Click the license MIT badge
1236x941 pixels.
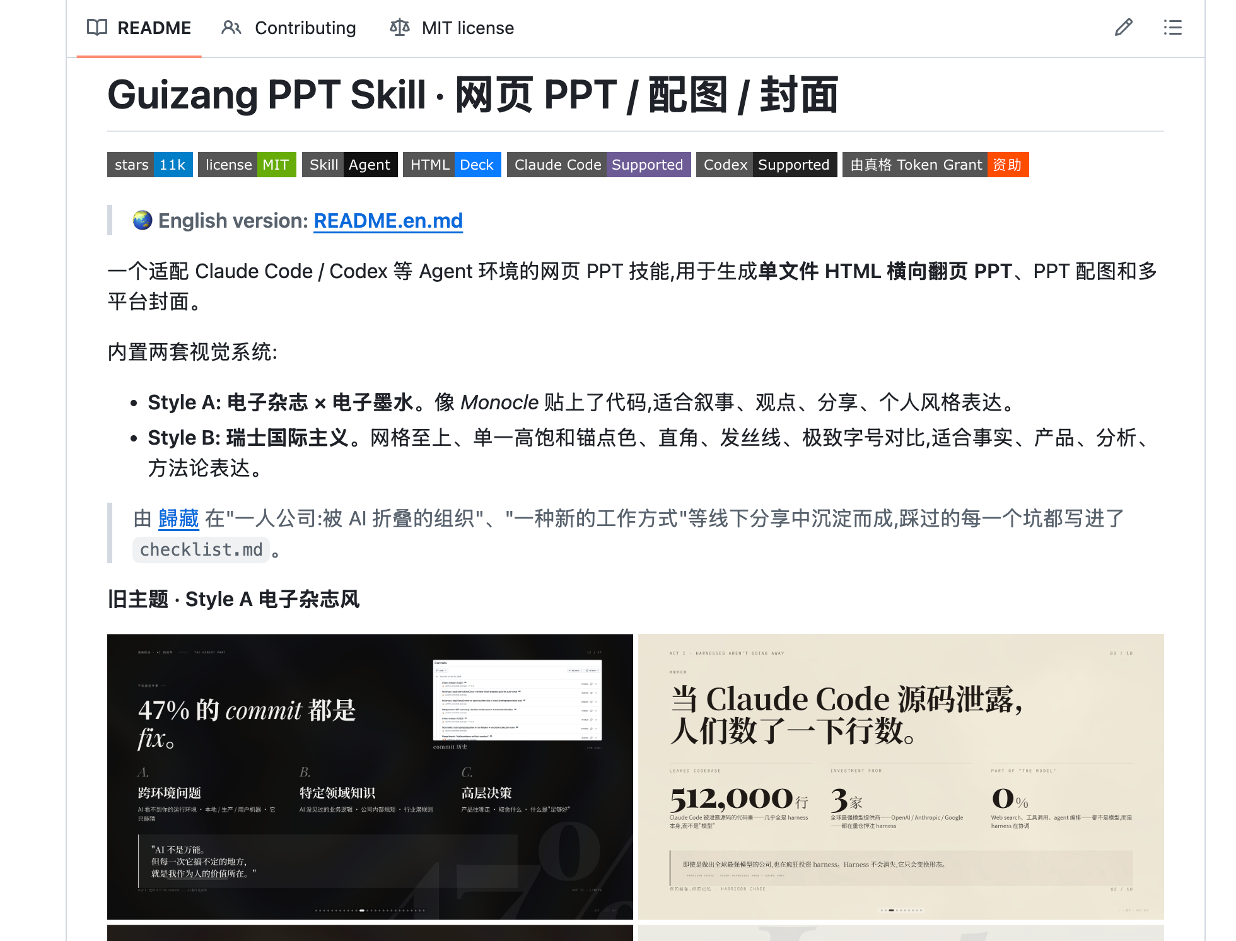pos(247,165)
